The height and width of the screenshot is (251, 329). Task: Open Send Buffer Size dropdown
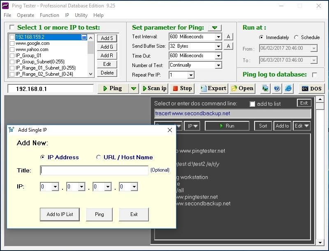pos(218,46)
